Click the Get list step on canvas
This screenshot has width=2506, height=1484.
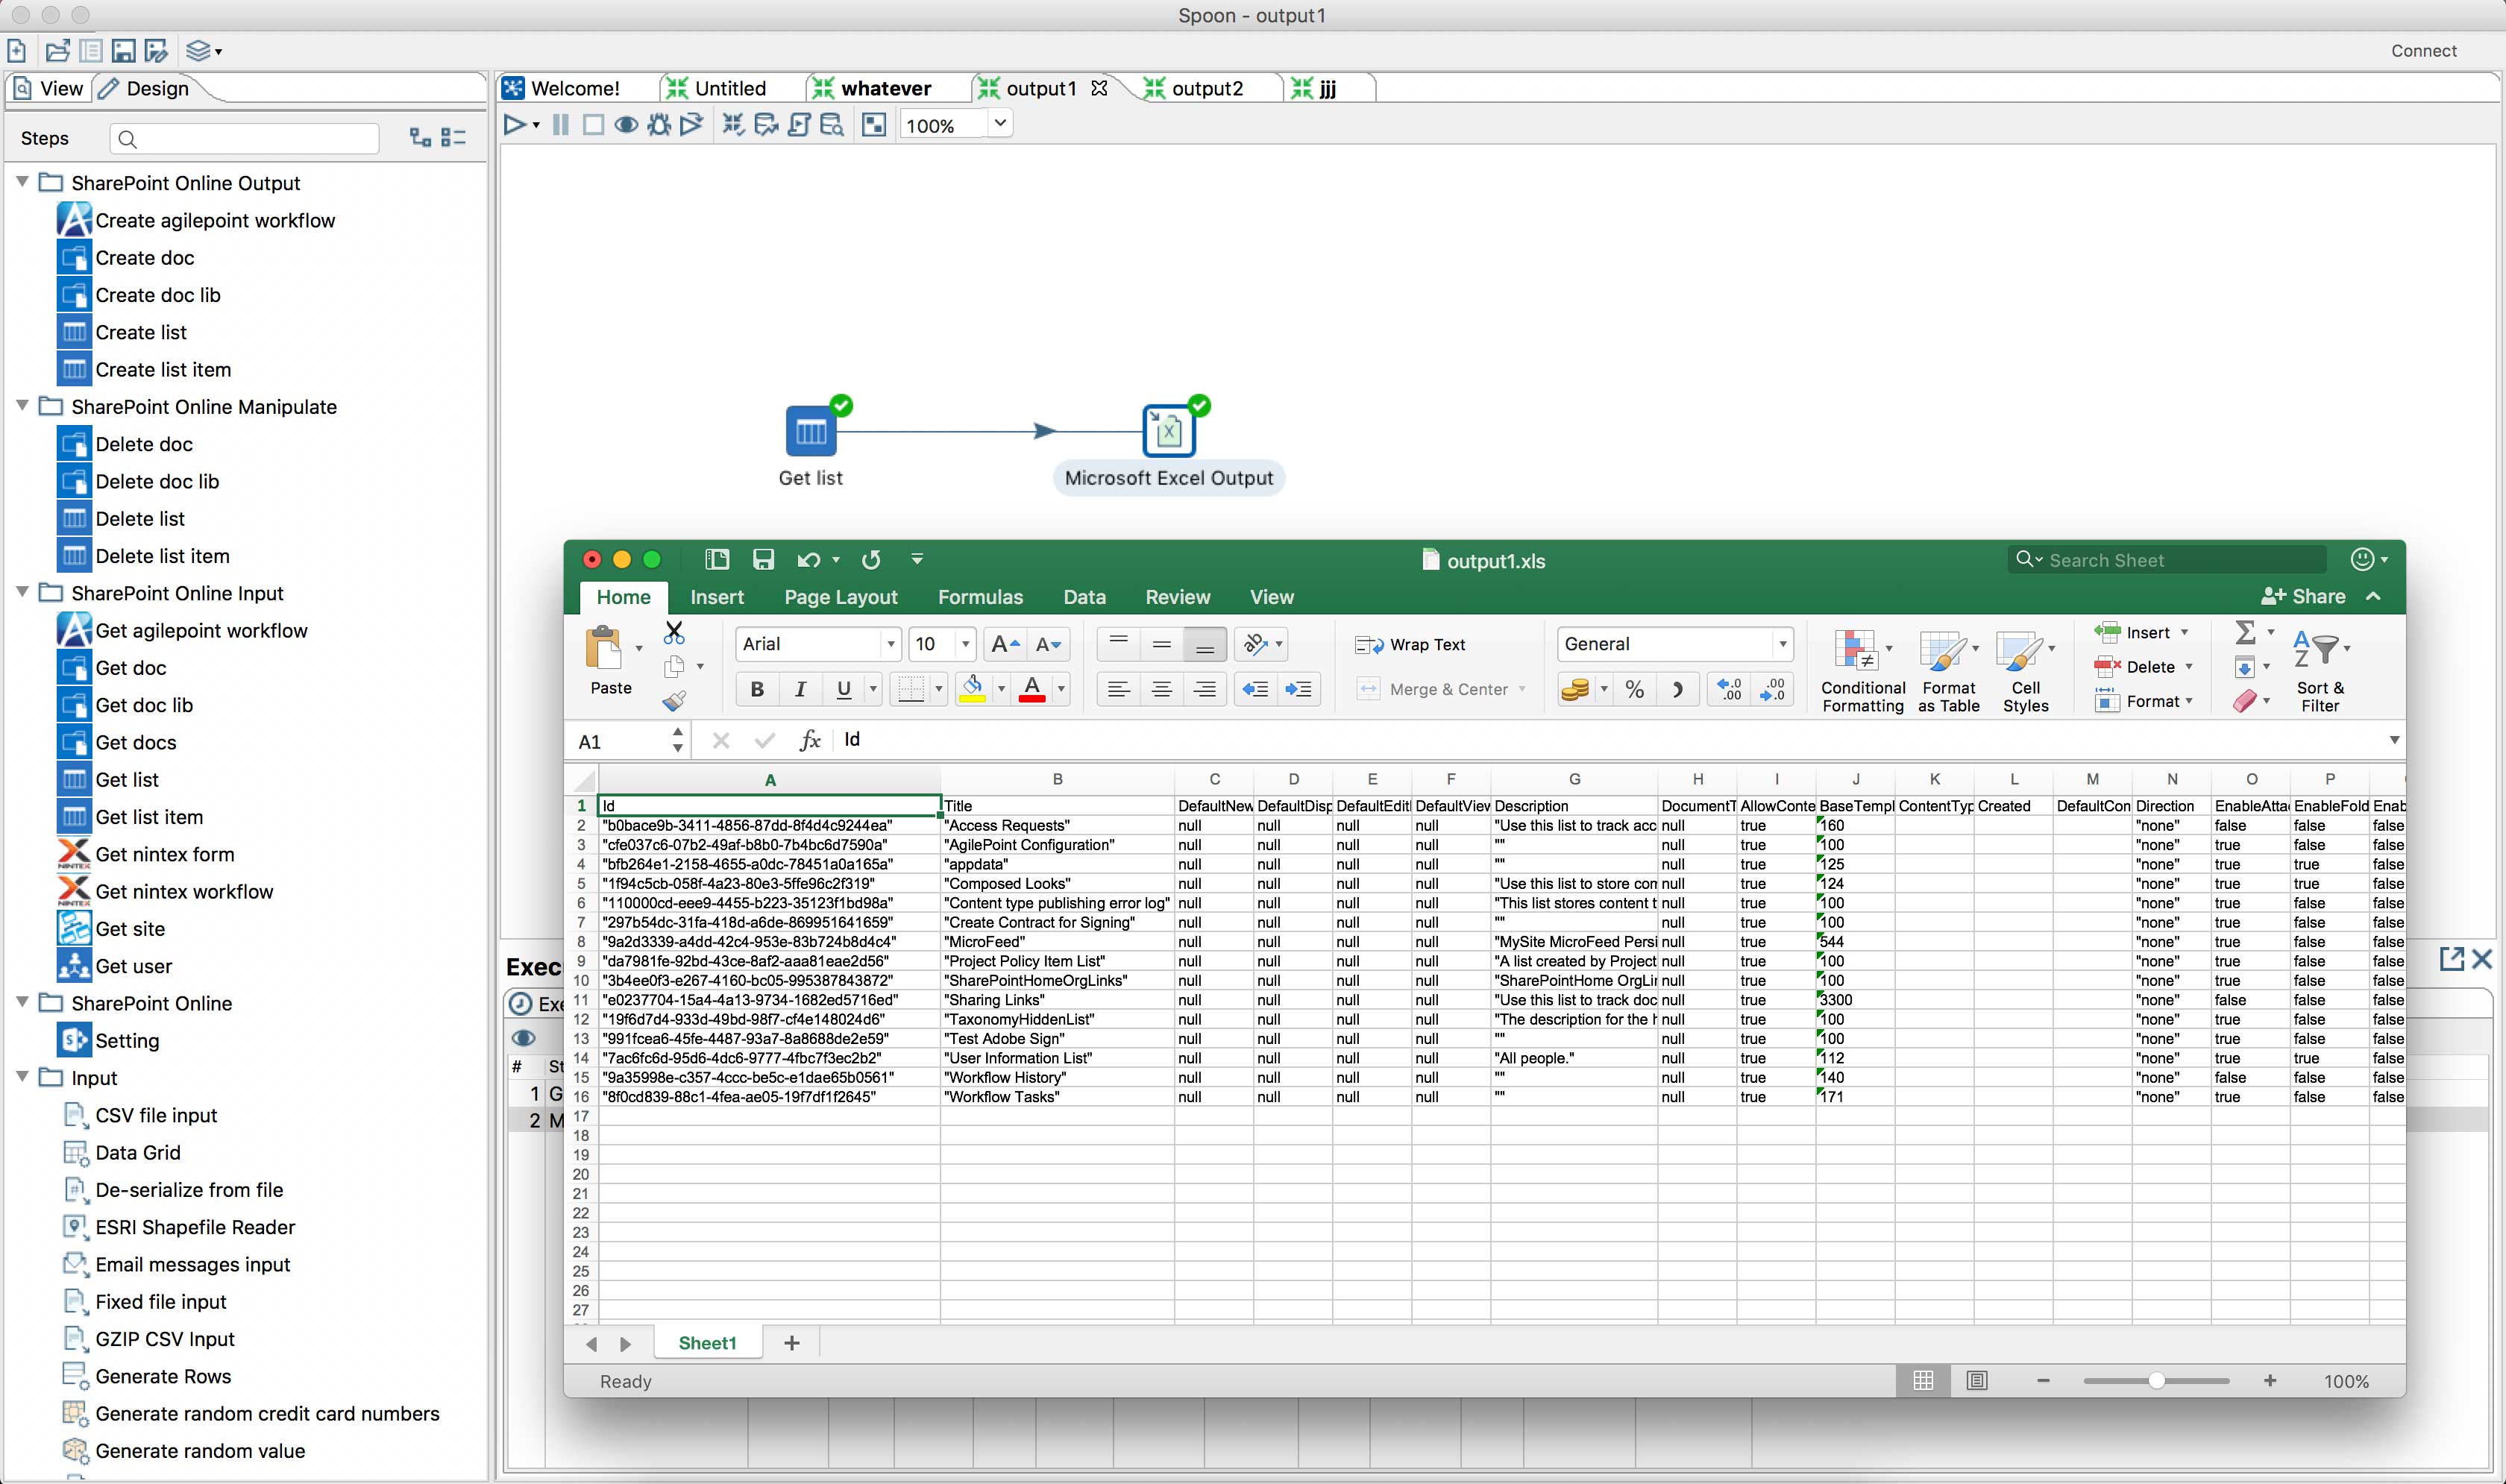click(810, 431)
